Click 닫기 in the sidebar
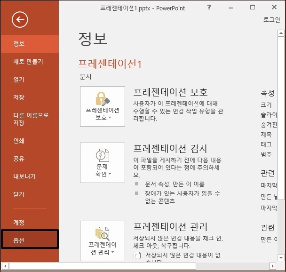 coord(30,194)
